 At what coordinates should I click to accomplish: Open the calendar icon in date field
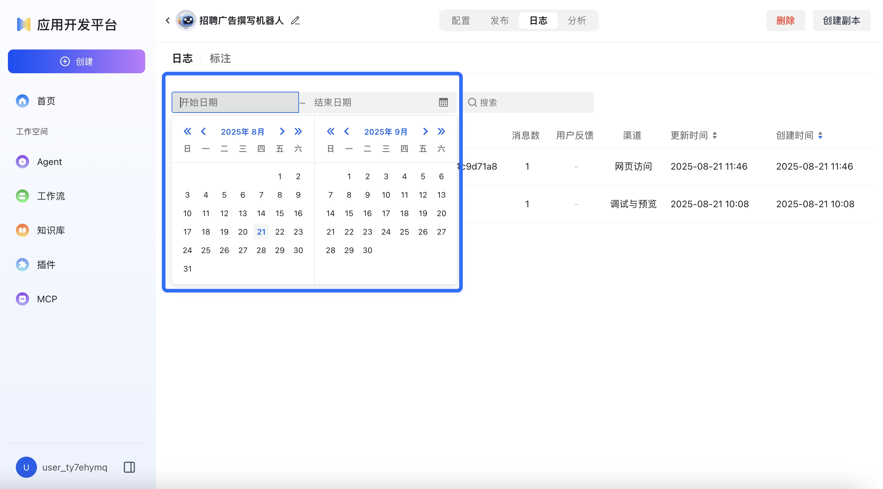pos(443,102)
